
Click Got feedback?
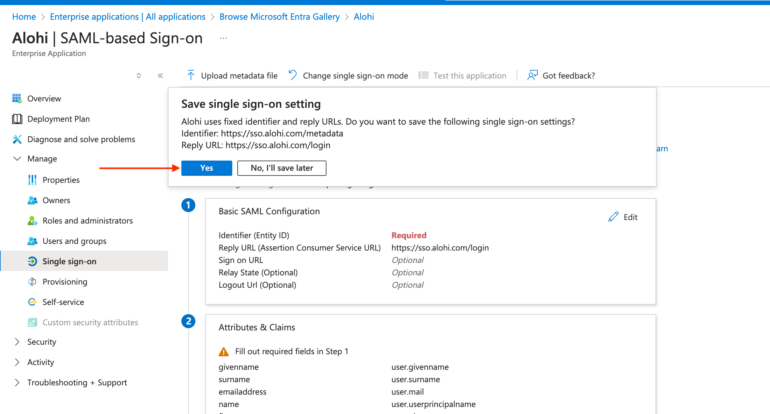561,75
